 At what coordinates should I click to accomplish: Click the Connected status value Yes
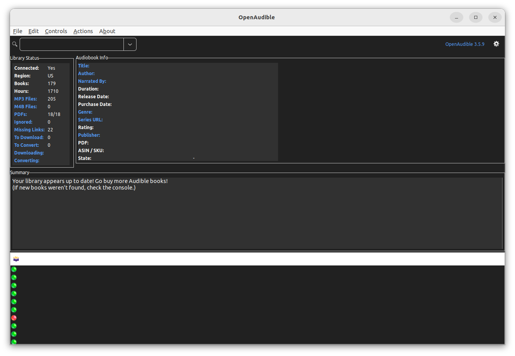coord(52,68)
